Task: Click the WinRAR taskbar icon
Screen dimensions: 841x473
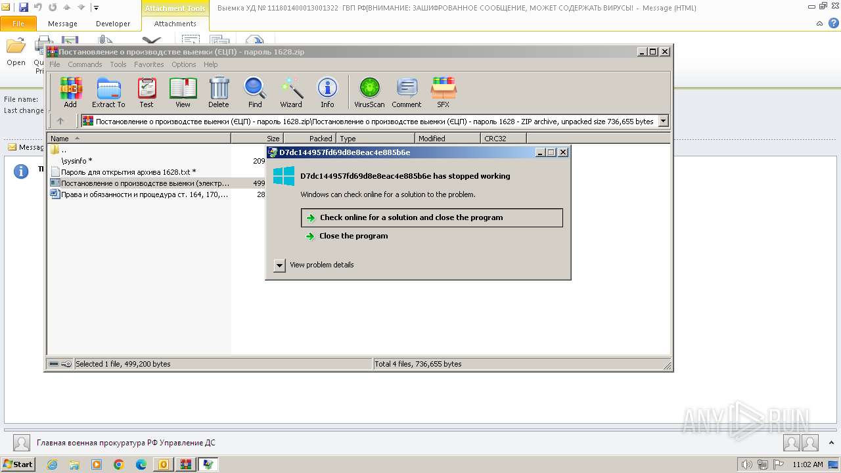Action: pos(186,464)
